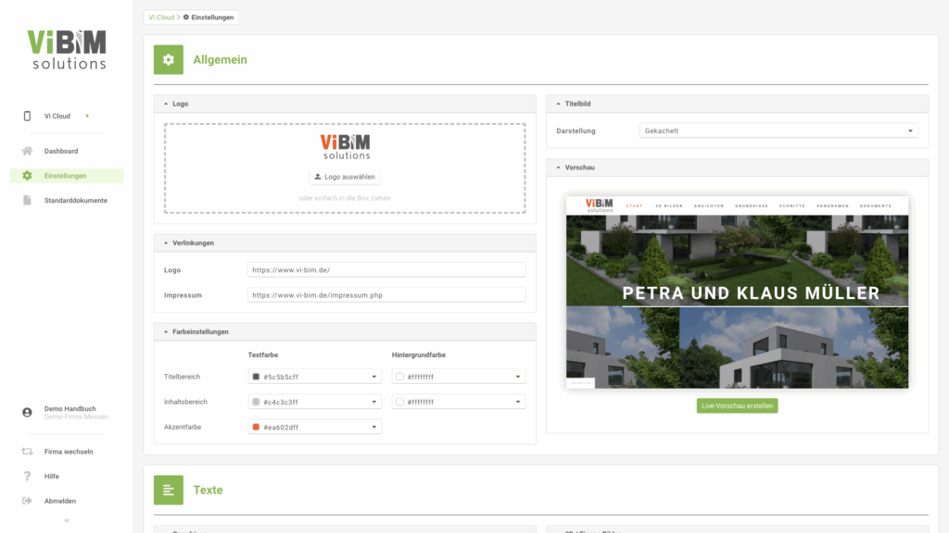Click the Hilfe question mark icon
This screenshot has height=533, width=949.
[27, 476]
